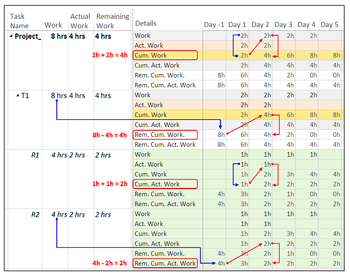Screen dimensions: 350x276
Task: Select Project_ Remaining Work cell 4 hrs
Action: click(103, 36)
